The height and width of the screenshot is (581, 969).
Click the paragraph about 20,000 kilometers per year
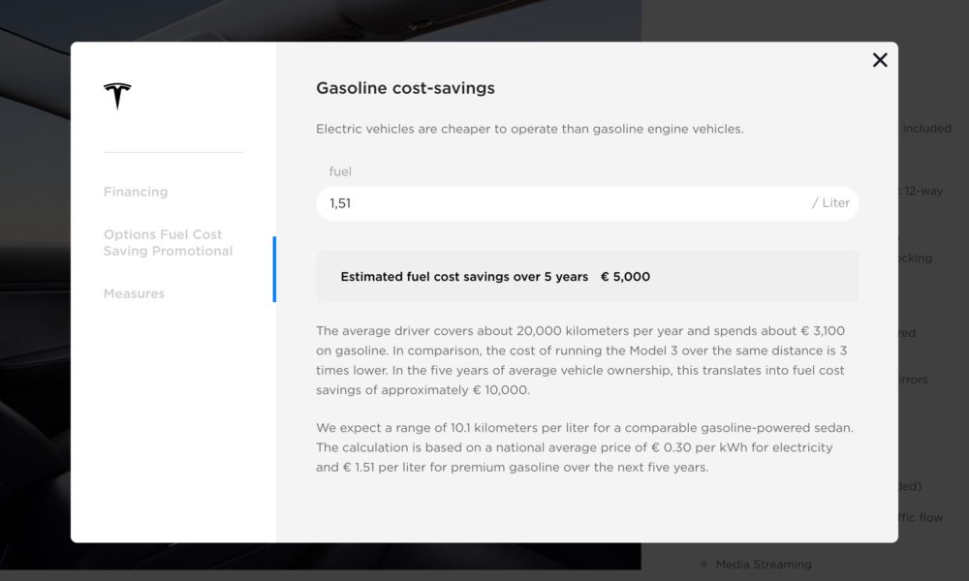(581, 360)
